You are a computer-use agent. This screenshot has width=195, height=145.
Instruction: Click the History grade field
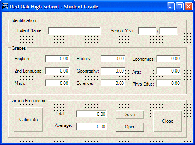click(113, 59)
